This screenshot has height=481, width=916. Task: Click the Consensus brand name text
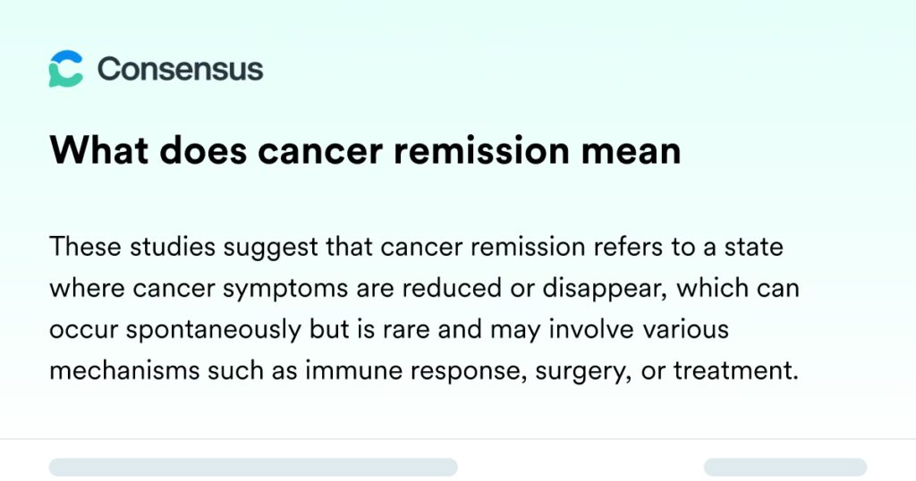coord(180,69)
